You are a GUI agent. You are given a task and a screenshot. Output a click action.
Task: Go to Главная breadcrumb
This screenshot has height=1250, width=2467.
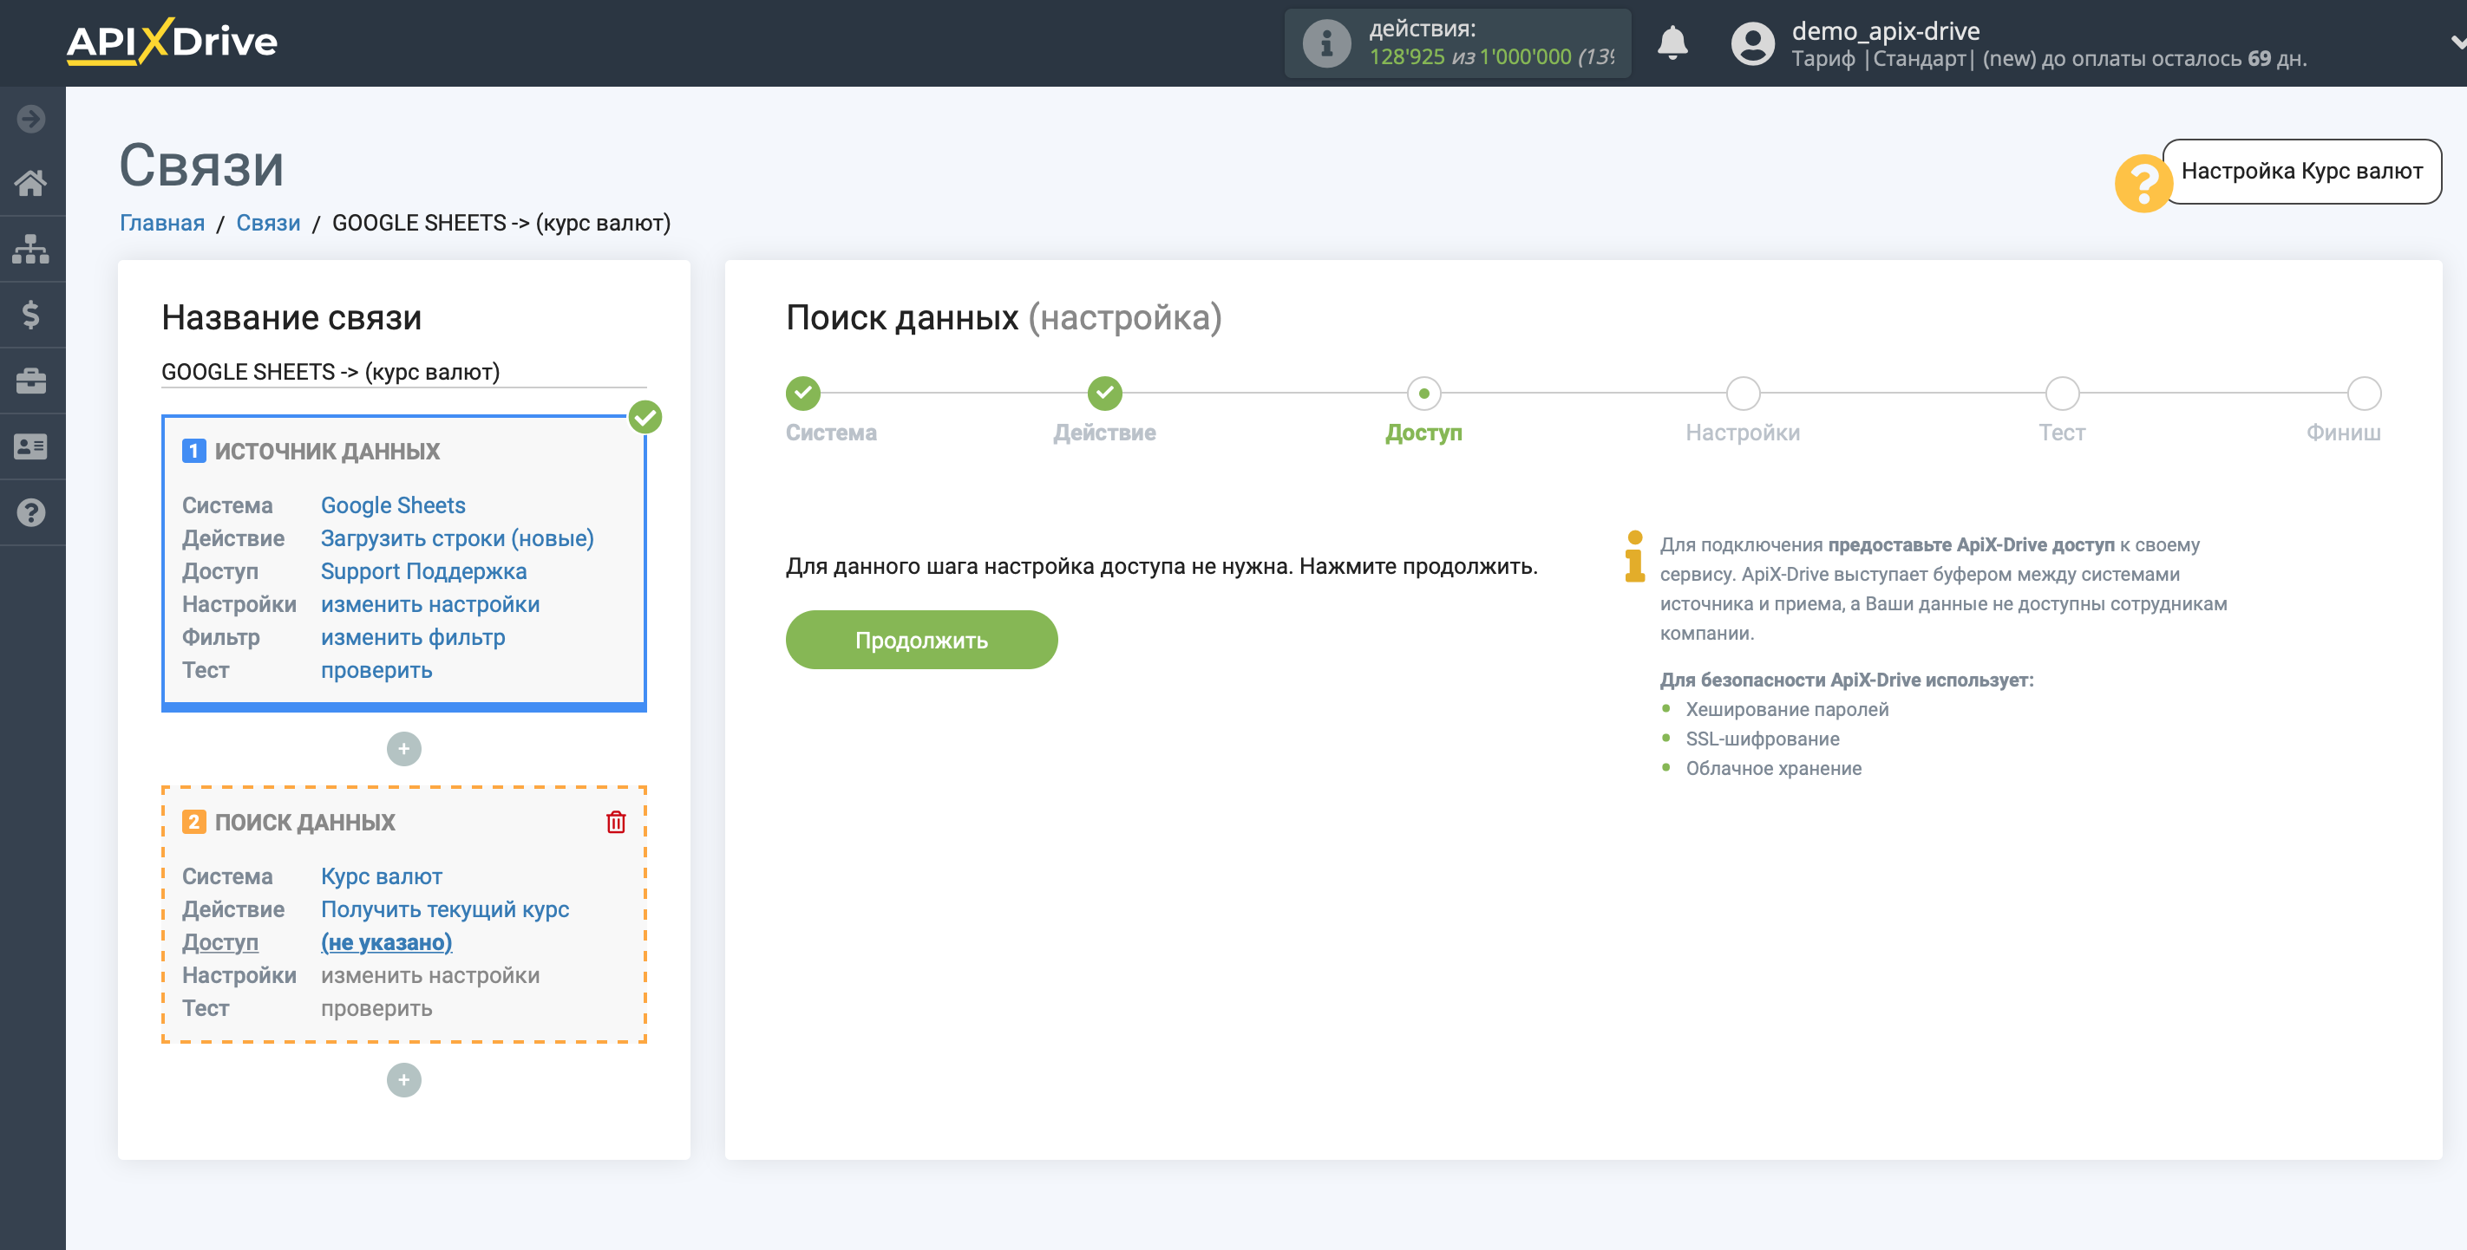(x=162, y=223)
